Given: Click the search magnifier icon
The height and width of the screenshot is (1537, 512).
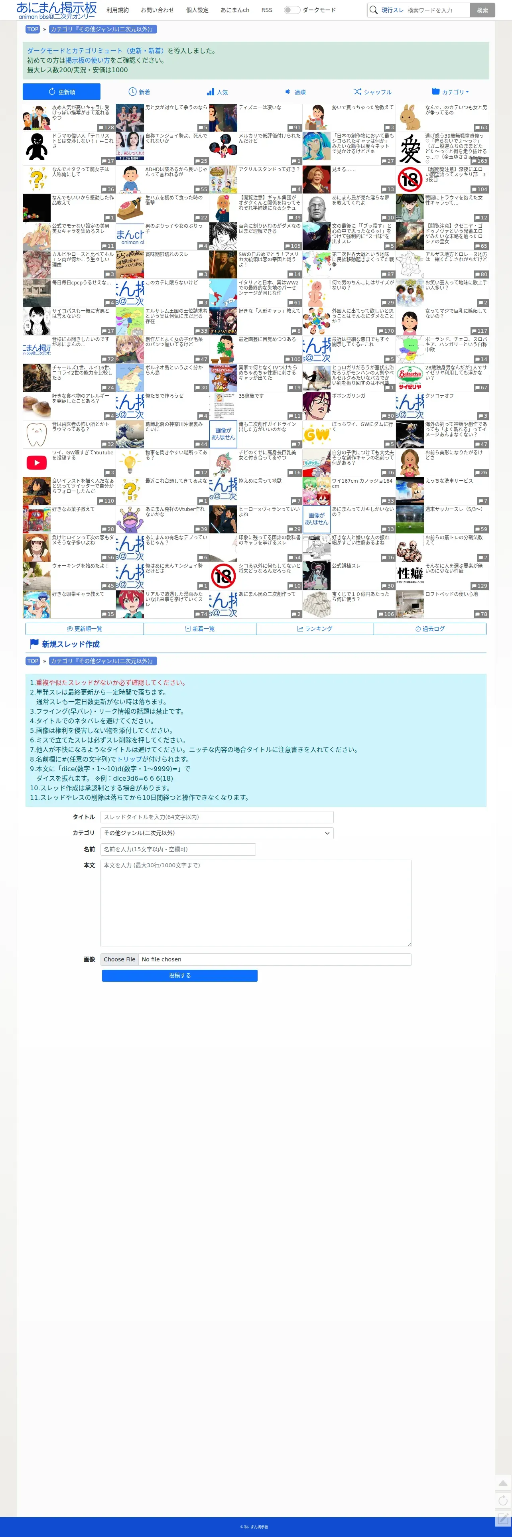Looking at the screenshot, I should point(374,10).
